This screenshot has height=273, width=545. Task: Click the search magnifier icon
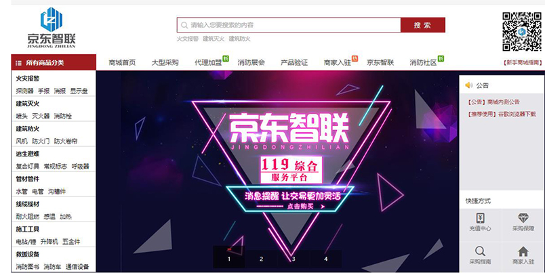[x=184, y=25]
